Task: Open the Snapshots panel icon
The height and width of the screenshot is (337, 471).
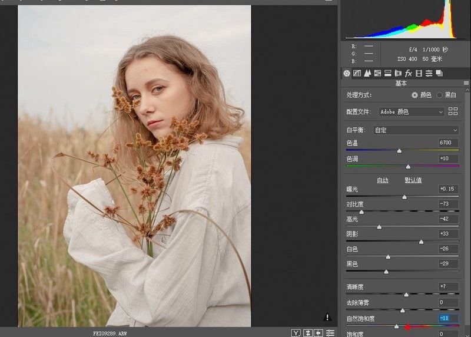Action: (439, 73)
